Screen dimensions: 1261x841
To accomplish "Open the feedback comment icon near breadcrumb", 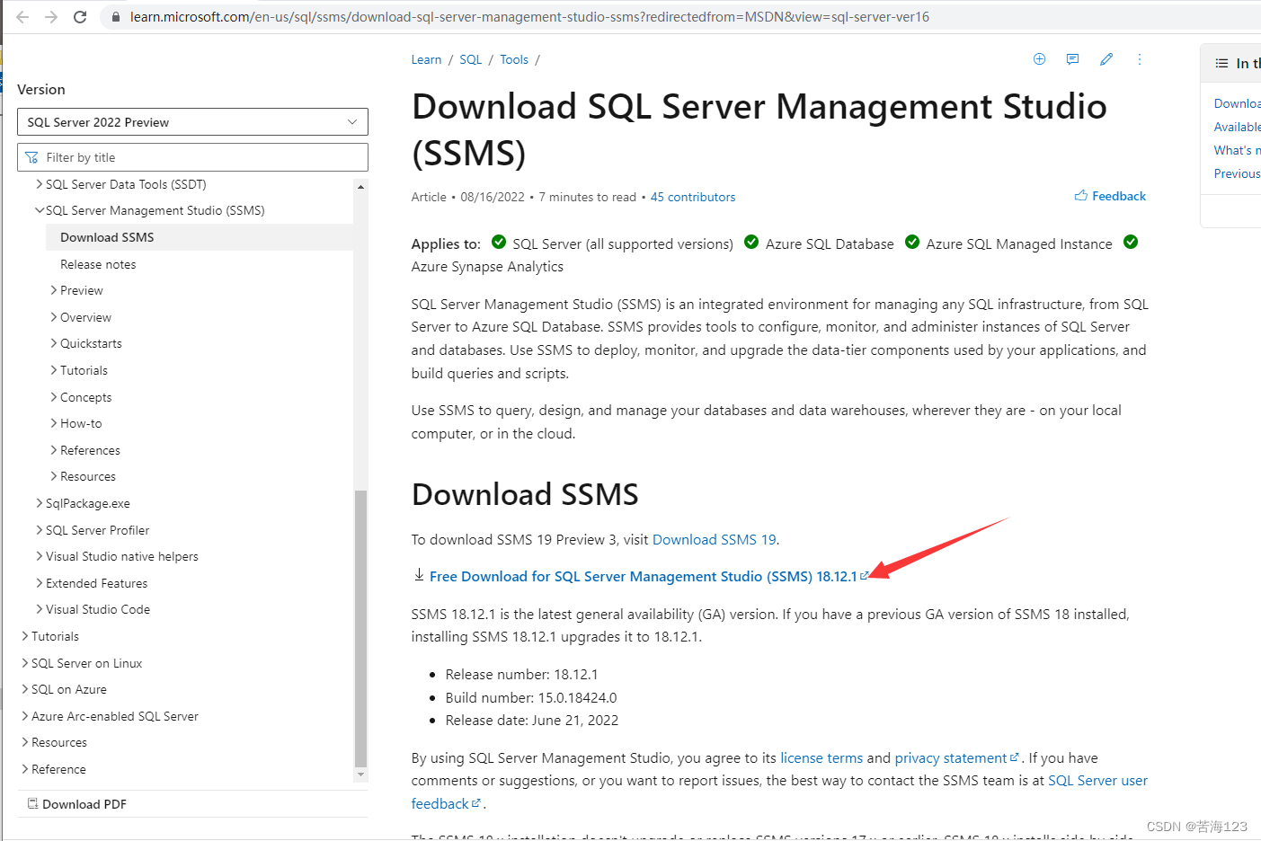I will tap(1072, 59).
